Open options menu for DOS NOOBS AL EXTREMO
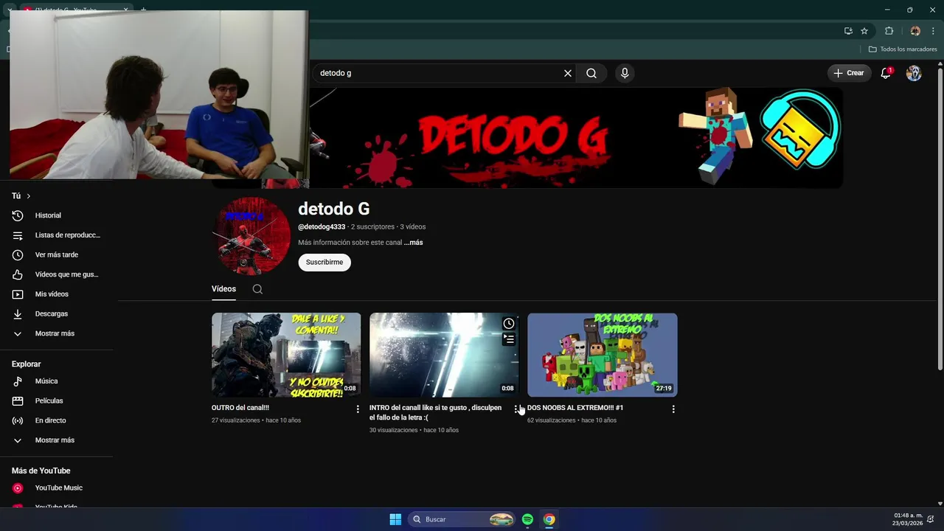 (x=673, y=409)
